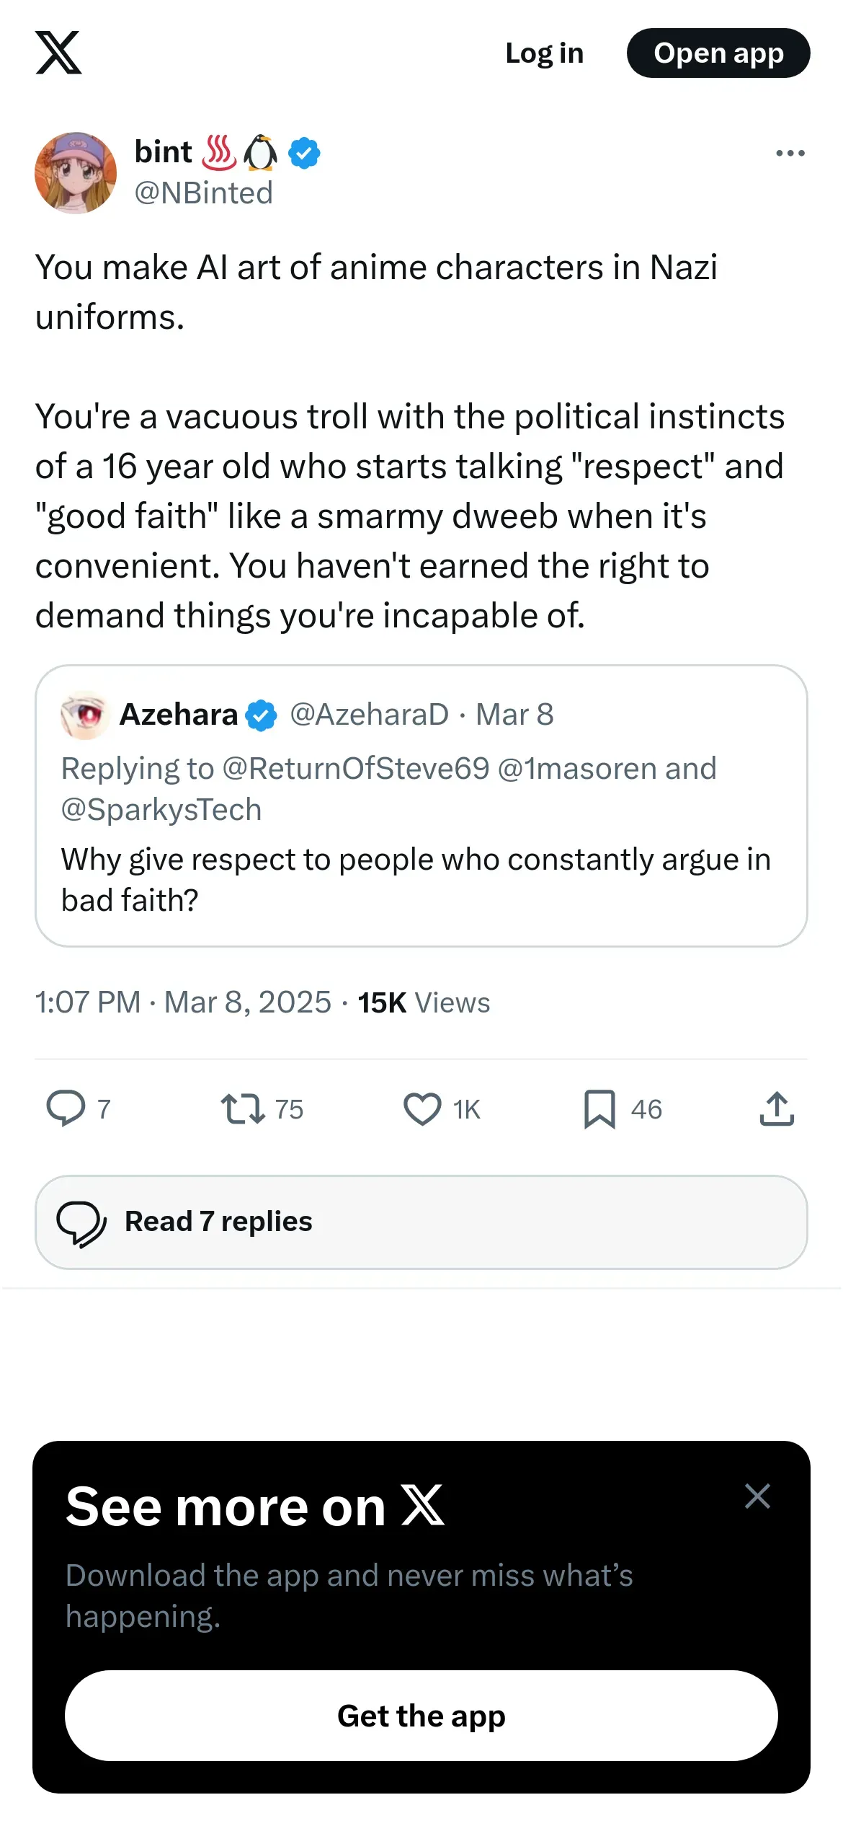Click the bint display name
843x1826 pixels.
tap(164, 152)
